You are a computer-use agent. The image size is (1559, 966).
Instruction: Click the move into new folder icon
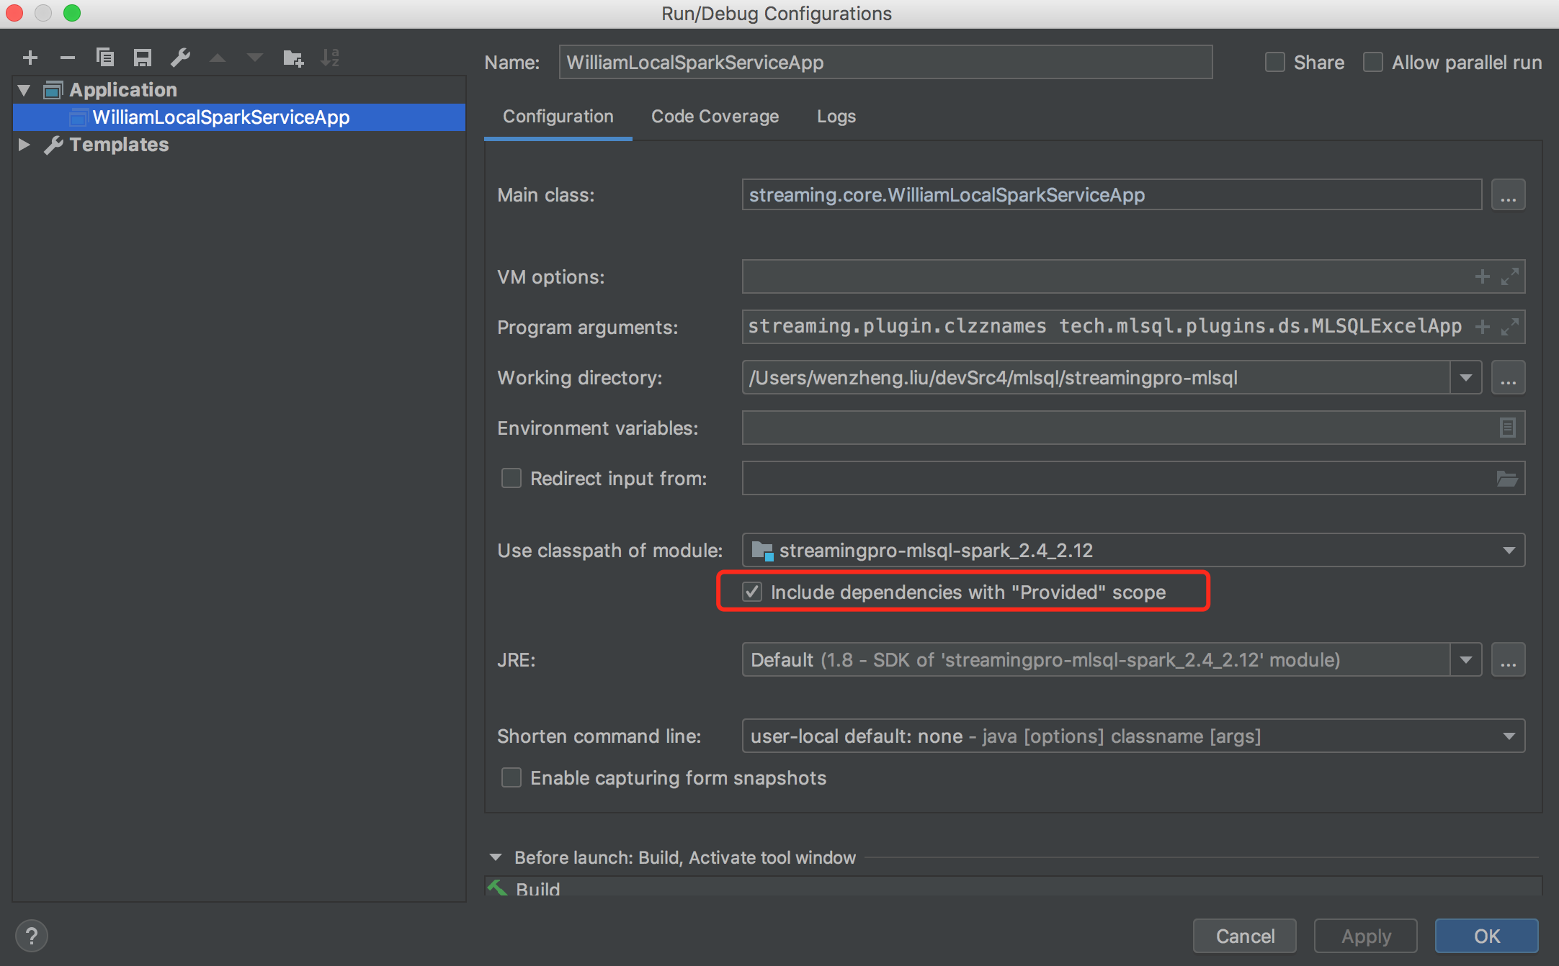[x=293, y=58]
